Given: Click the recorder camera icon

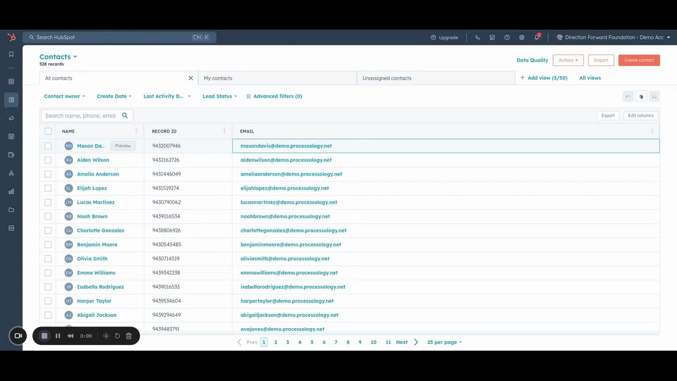Looking at the screenshot, I should (x=18, y=335).
